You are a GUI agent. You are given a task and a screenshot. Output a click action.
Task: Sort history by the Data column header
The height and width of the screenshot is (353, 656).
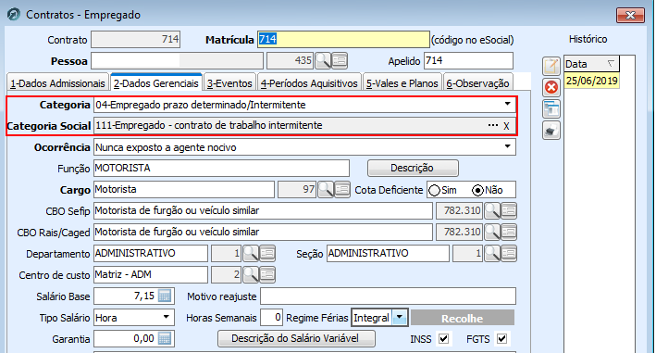point(591,64)
